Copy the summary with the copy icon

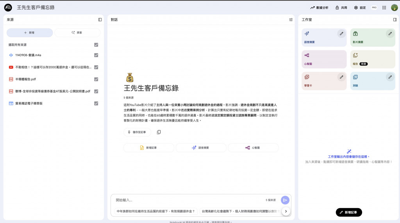click(x=159, y=132)
